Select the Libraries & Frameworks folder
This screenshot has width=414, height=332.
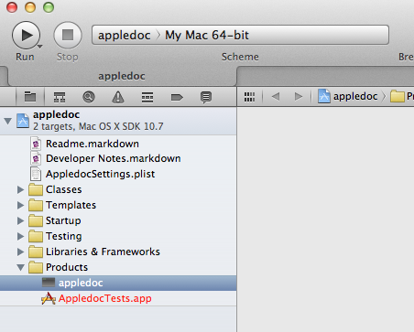(x=103, y=252)
